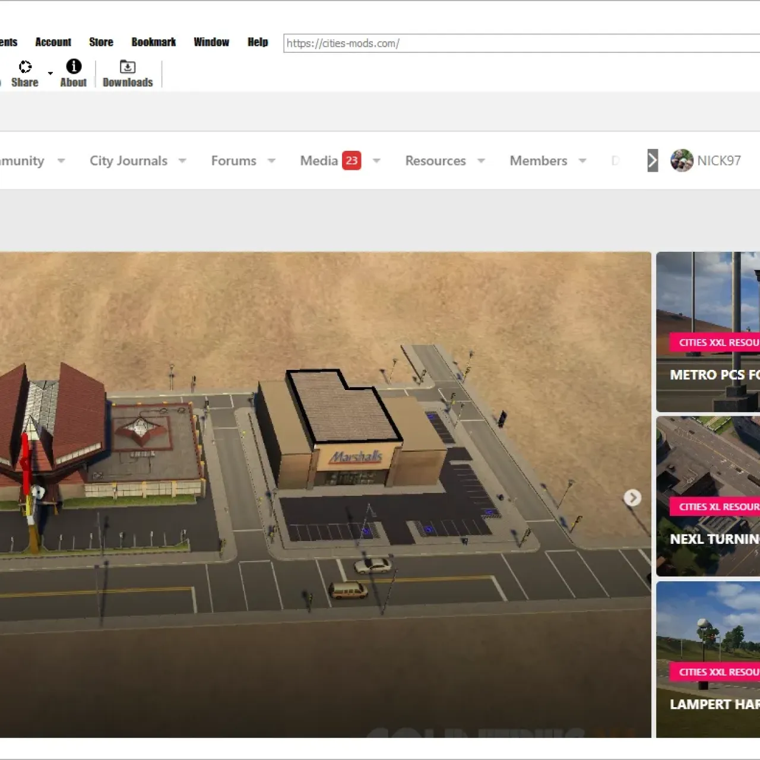This screenshot has width=760, height=760.
Task: Expand the Forums dropdown arrow
Action: [x=271, y=161]
